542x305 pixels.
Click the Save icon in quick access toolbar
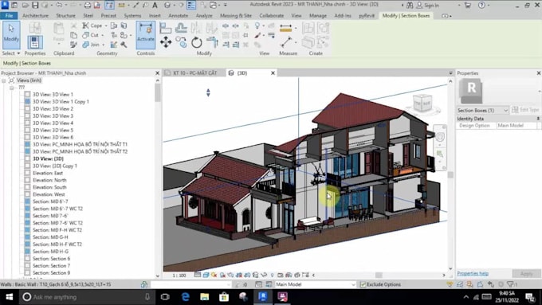pos(35,6)
